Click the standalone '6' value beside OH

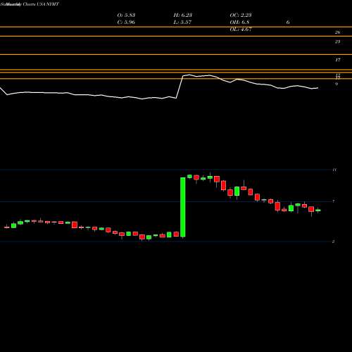[x=288, y=23]
